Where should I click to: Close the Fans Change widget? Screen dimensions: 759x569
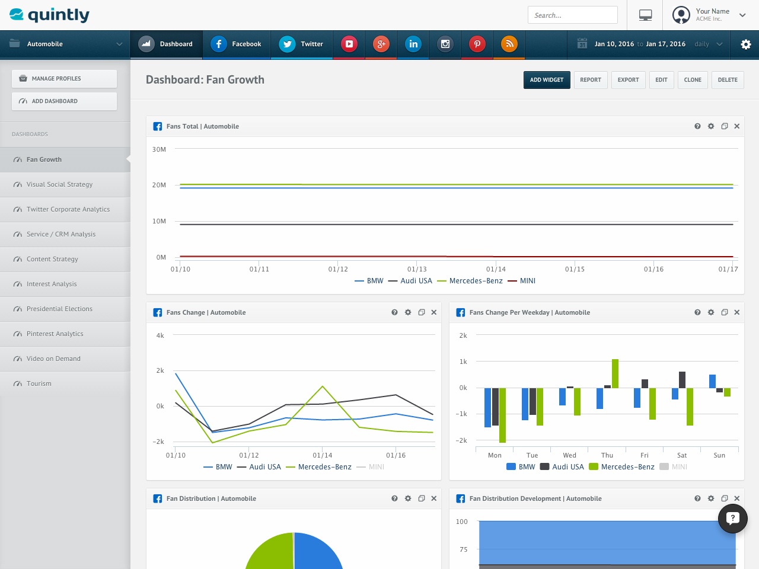pos(434,312)
